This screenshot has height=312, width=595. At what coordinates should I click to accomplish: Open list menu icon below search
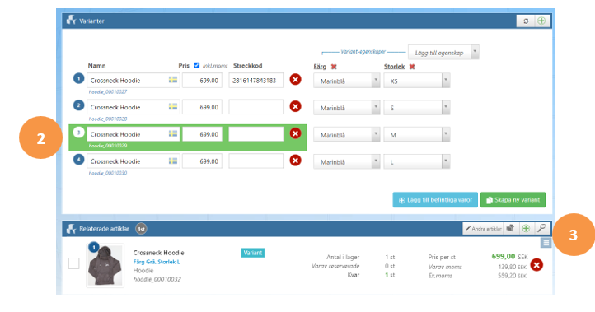pos(546,243)
